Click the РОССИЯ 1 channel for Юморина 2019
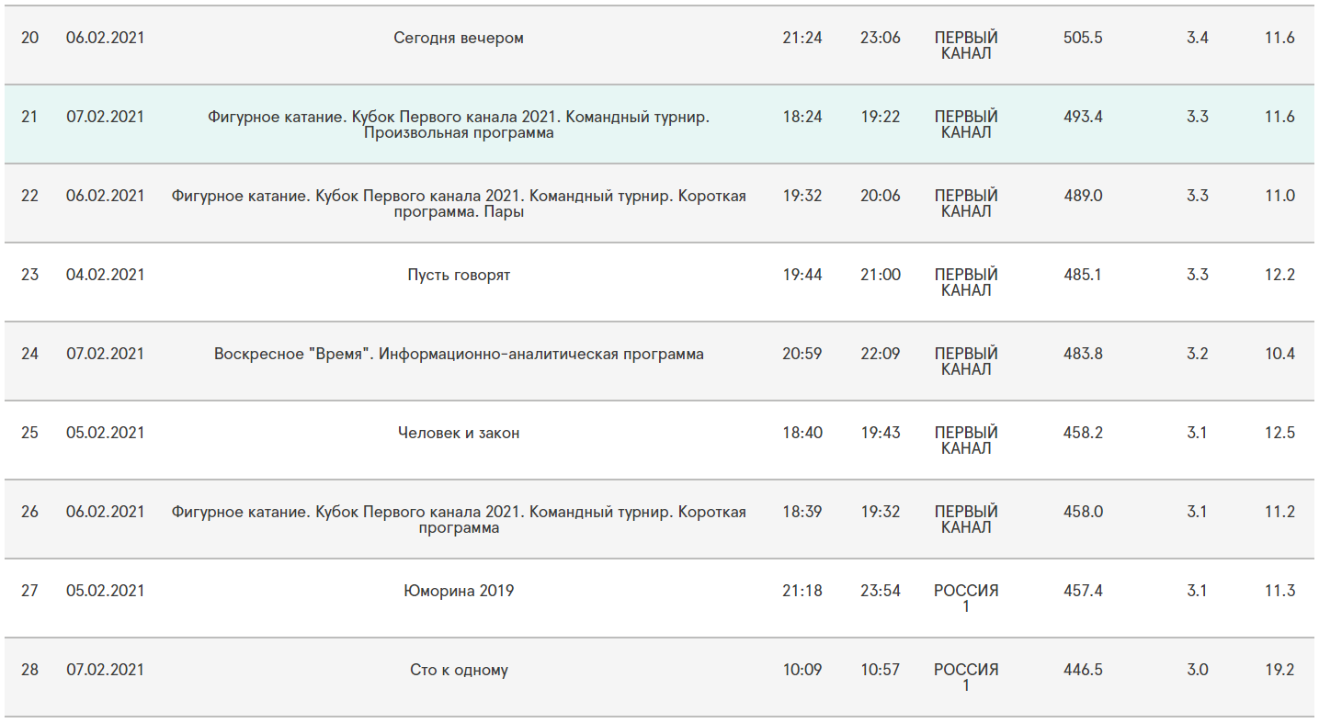Image resolution: width=1319 pixels, height=723 pixels. [966, 598]
